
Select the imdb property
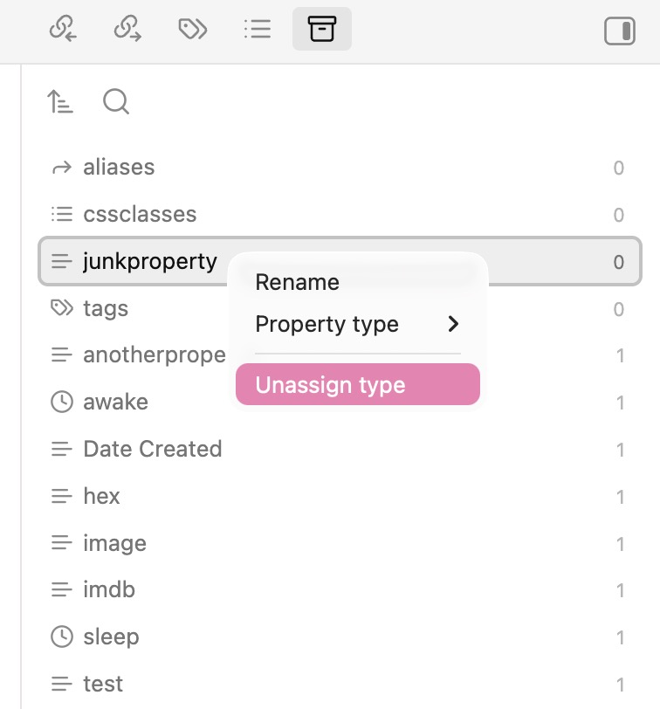(x=109, y=590)
